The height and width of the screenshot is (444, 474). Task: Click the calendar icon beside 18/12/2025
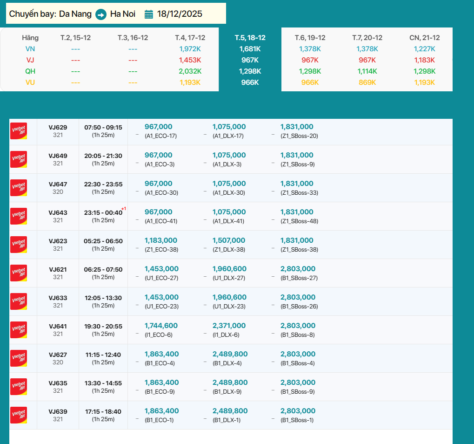[x=149, y=14]
